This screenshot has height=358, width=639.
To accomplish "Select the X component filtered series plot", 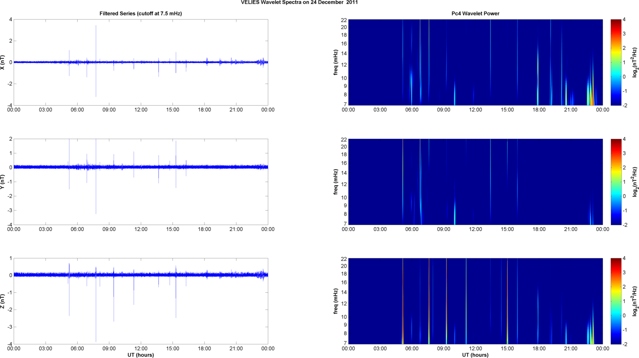I will point(140,80).
